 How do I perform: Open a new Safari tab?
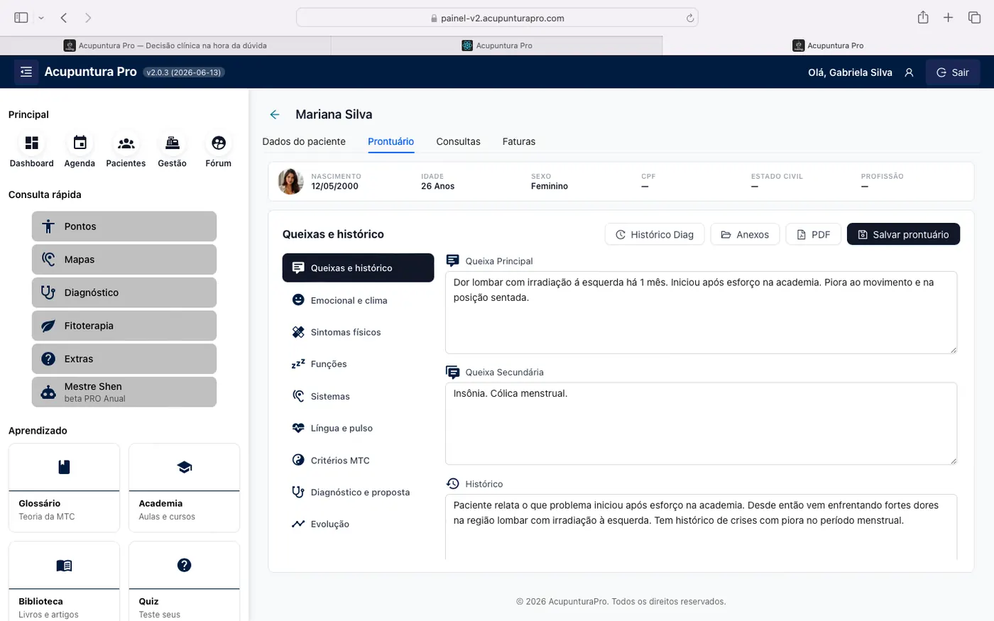tap(948, 18)
